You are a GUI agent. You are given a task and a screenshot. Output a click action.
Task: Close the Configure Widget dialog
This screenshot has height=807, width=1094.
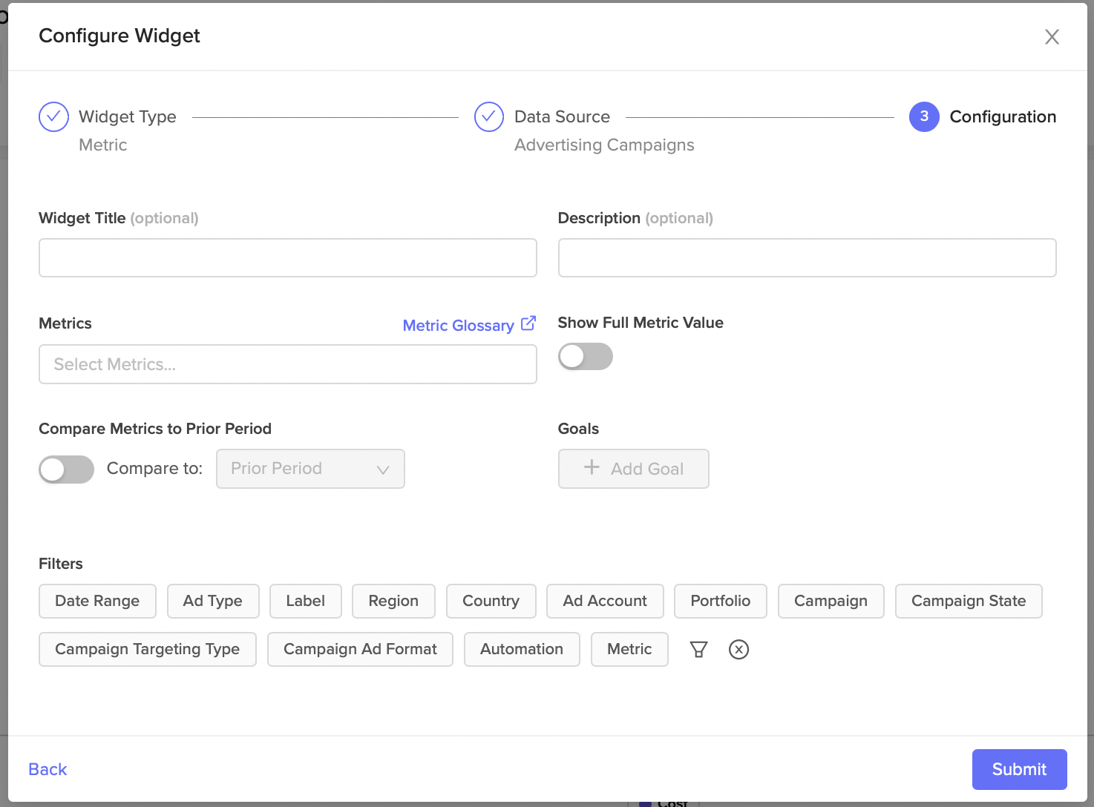(x=1052, y=37)
